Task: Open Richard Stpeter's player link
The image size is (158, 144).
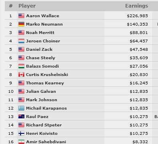Action: [x=44, y=125]
